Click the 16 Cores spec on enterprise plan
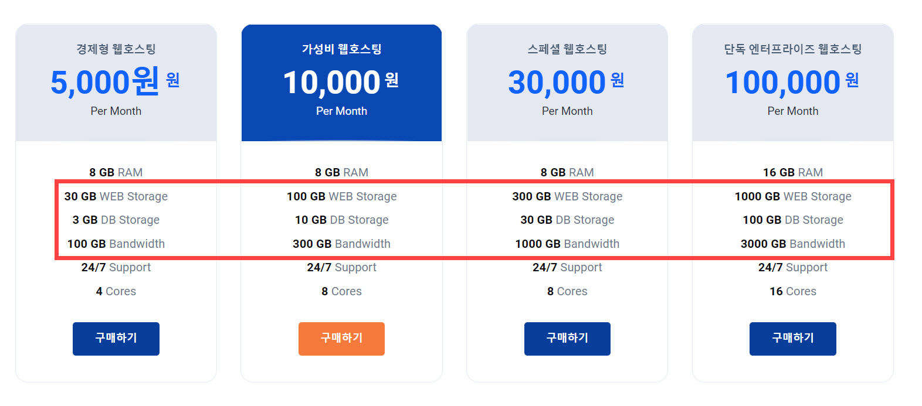The image size is (922, 406). coord(792,291)
